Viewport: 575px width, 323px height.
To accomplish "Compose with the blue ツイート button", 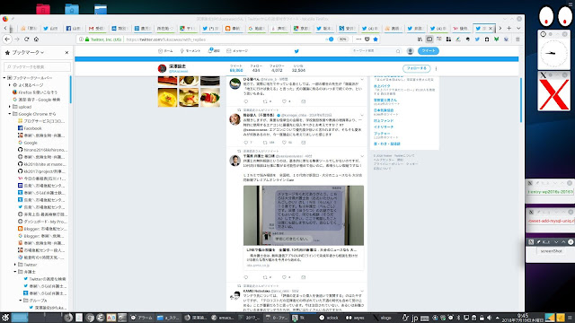I will pyautogui.click(x=429, y=51).
